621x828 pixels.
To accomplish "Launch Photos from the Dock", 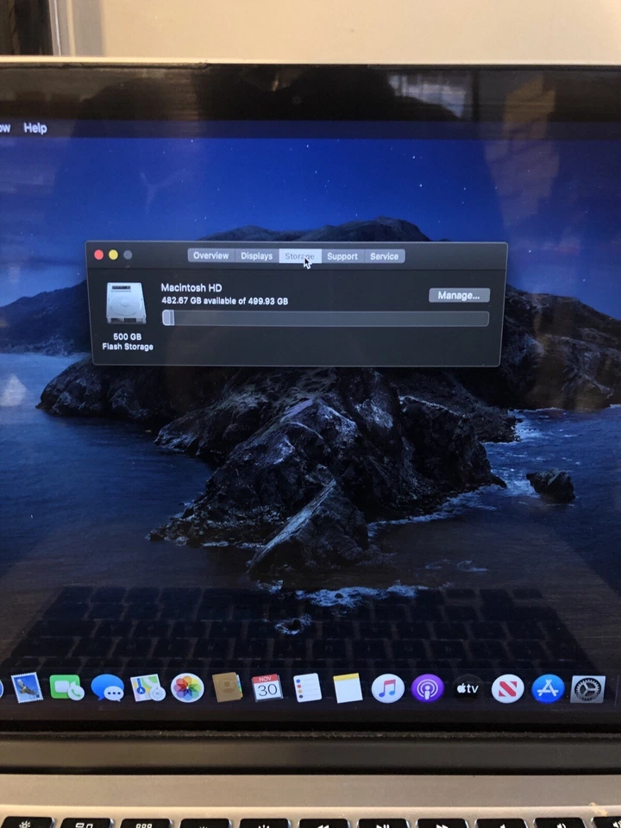I will pos(187,688).
